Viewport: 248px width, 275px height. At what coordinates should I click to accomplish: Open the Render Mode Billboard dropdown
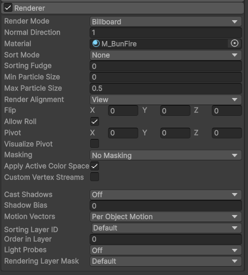166,21
